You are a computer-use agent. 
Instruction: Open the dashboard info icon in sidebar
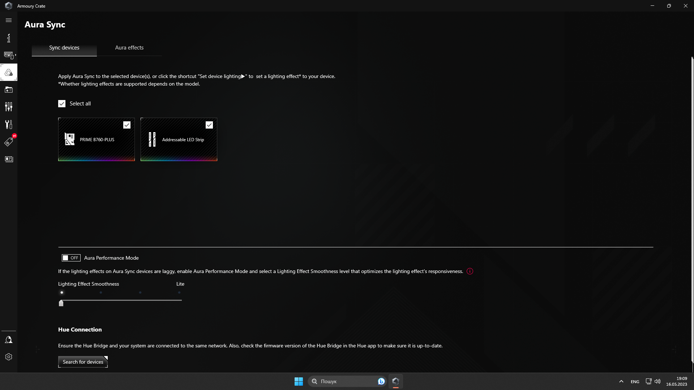[x=9, y=38]
